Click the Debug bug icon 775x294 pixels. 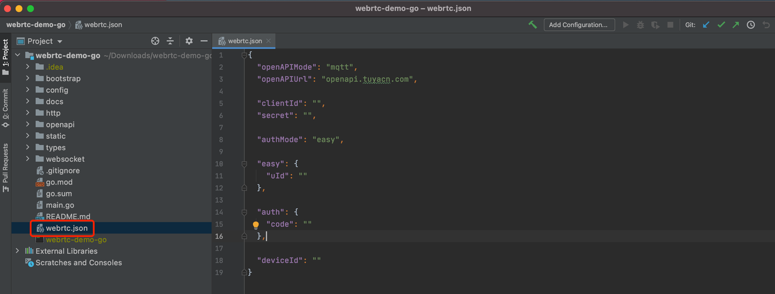click(640, 25)
